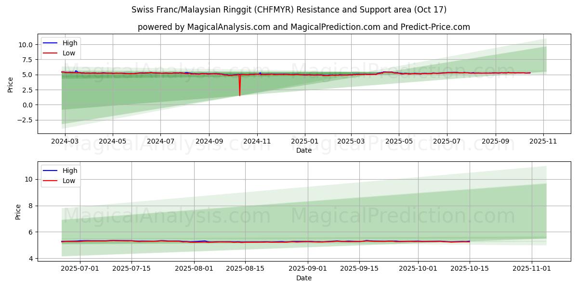Click the 2025-07-01 tick on bottom chart
Image resolution: width=578 pixels, height=289 pixels.
tap(80, 269)
